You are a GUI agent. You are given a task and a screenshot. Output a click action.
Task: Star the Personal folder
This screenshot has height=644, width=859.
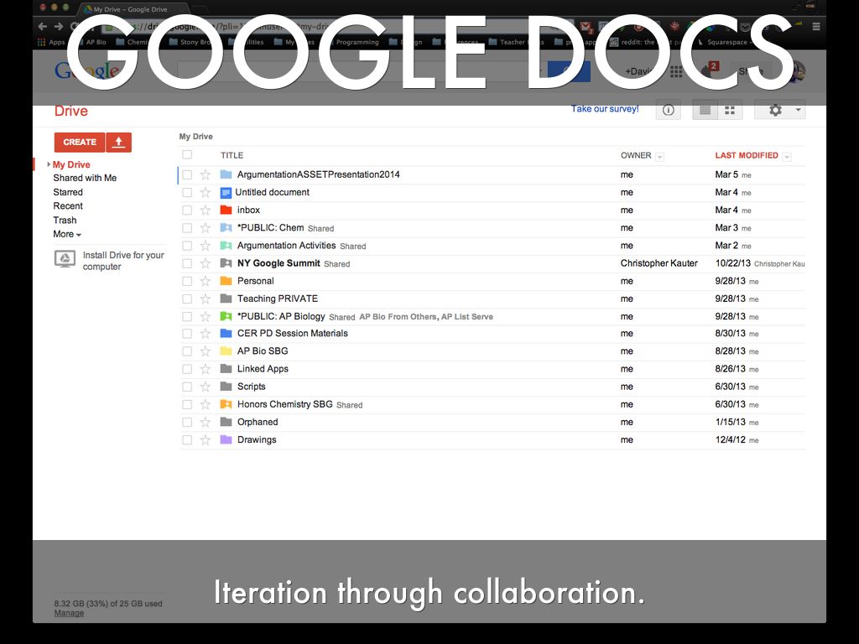click(206, 282)
